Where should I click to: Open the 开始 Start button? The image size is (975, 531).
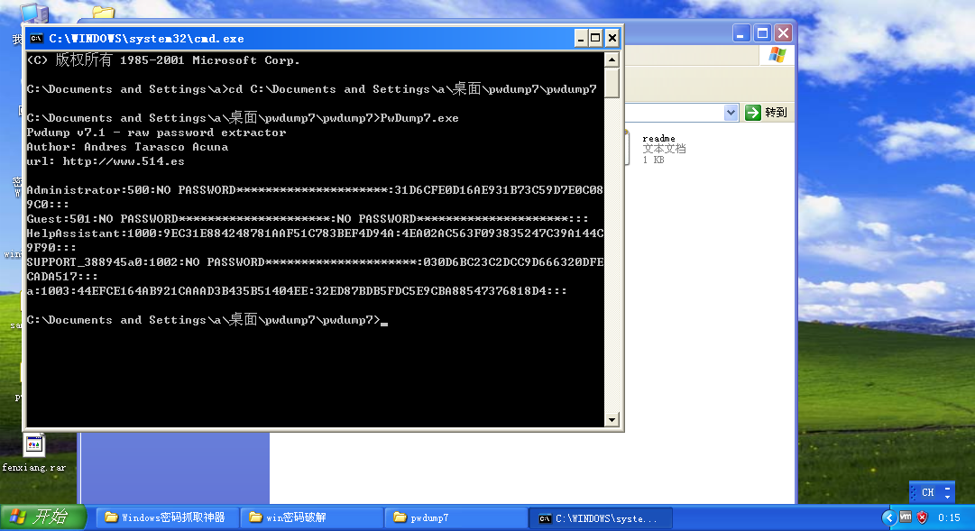(x=43, y=517)
